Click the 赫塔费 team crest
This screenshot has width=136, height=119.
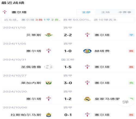[87, 51]
